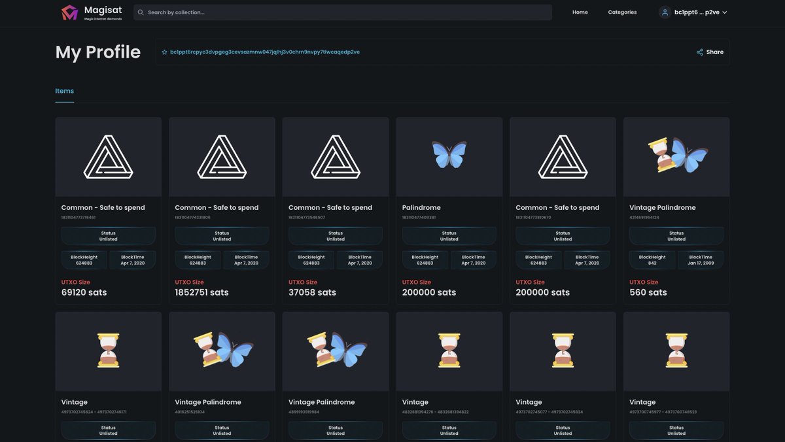Click Status Unlisted on 560 sats card
Viewport: 785px width, 442px height.
coord(676,236)
